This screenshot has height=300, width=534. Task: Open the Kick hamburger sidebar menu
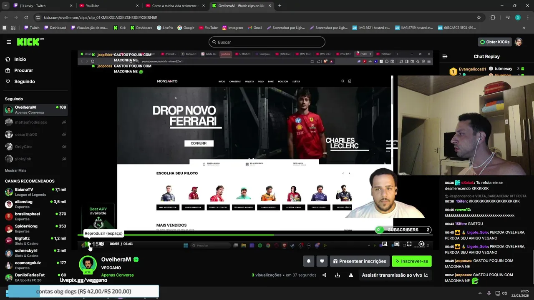click(x=9, y=42)
